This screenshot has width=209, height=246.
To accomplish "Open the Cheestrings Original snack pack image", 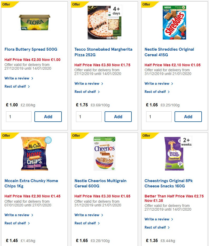I will [174, 154].
